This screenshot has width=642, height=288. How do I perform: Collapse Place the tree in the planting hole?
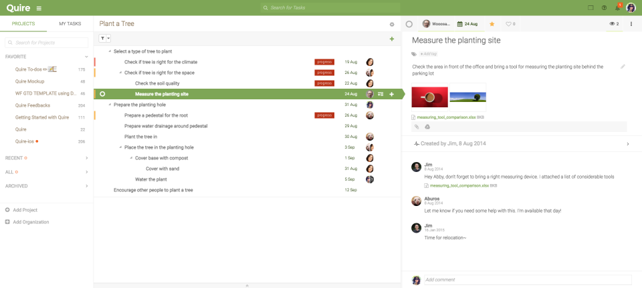[x=120, y=147]
